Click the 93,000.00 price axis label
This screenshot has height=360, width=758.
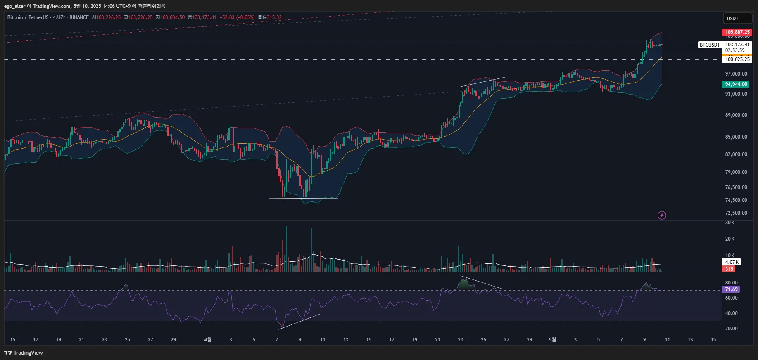click(736, 94)
